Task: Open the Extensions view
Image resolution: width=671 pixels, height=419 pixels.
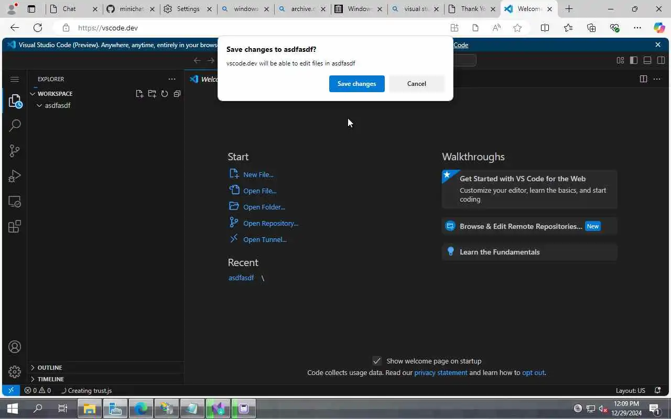Action: coord(15,226)
